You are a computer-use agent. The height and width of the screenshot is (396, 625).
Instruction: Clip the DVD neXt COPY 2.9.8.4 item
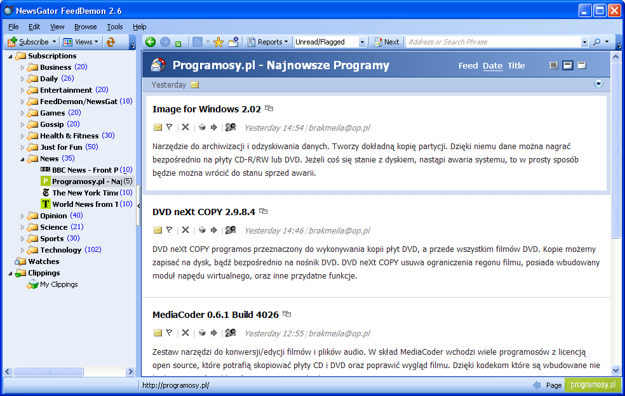pyautogui.click(x=202, y=230)
